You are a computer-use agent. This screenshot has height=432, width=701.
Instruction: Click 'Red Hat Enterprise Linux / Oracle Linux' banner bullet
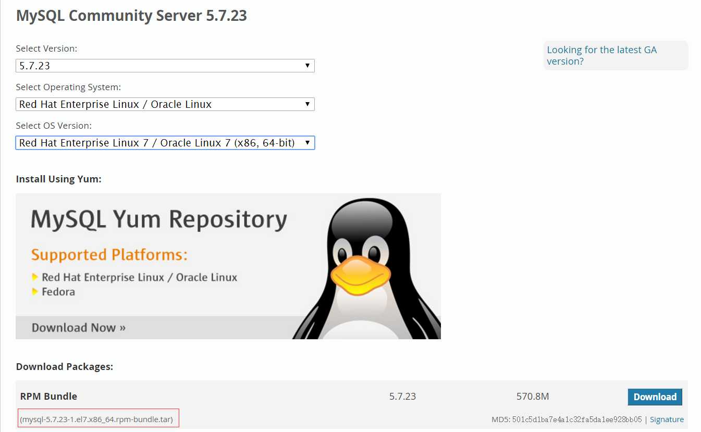click(139, 277)
